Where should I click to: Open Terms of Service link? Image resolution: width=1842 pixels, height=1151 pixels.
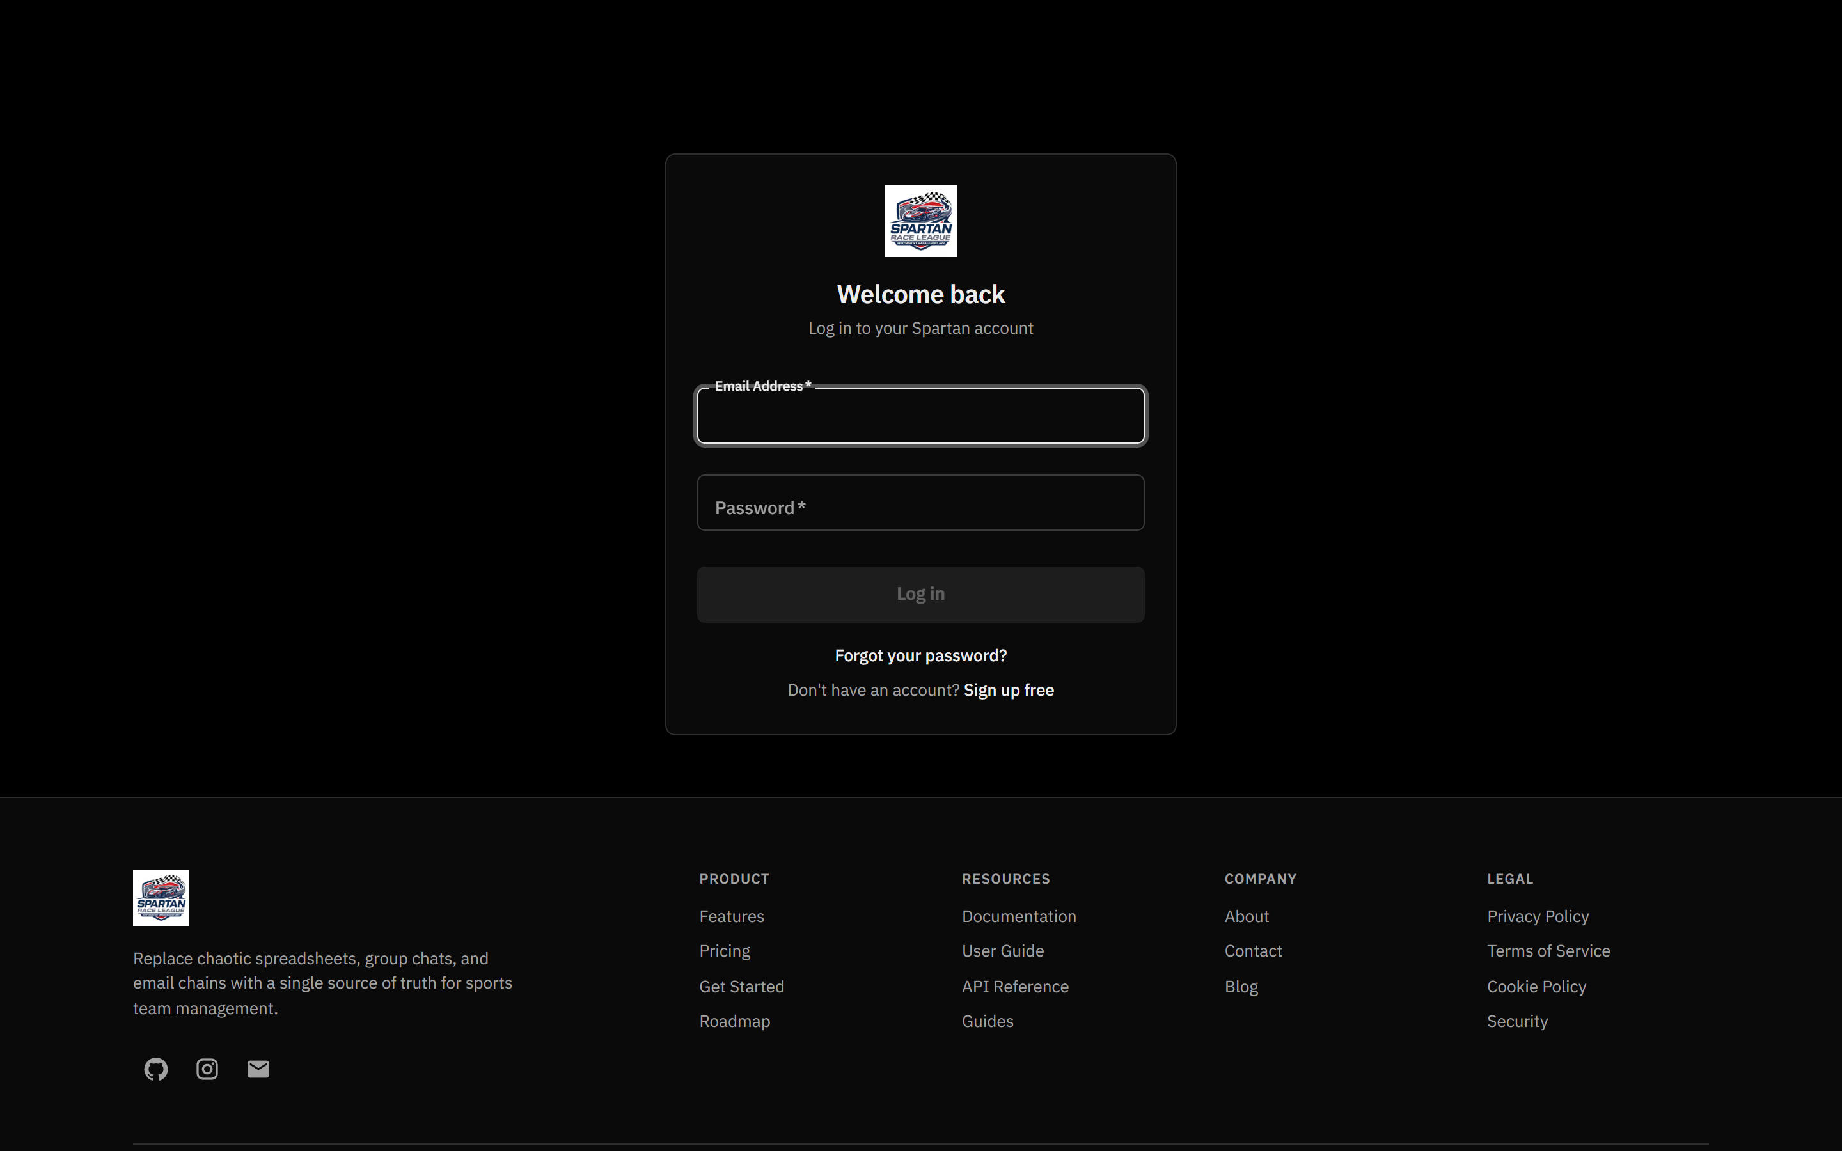pyautogui.click(x=1548, y=951)
